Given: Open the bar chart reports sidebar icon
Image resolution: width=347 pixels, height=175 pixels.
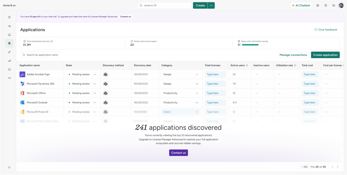Looking at the screenshot, I should [x=9, y=61].
